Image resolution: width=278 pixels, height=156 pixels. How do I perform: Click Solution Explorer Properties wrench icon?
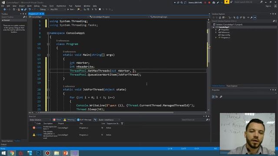(252, 17)
